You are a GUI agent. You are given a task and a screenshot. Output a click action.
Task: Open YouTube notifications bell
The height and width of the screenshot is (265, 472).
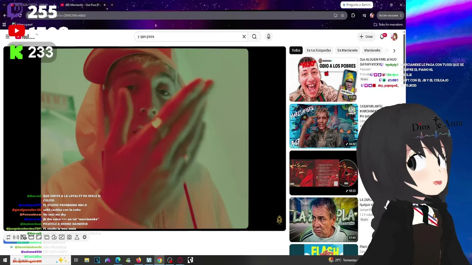[x=382, y=36]
